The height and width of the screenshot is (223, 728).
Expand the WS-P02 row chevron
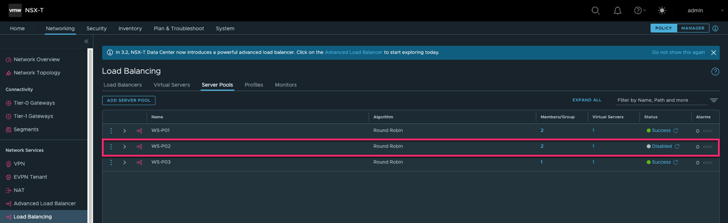click(x=125, y=147)
